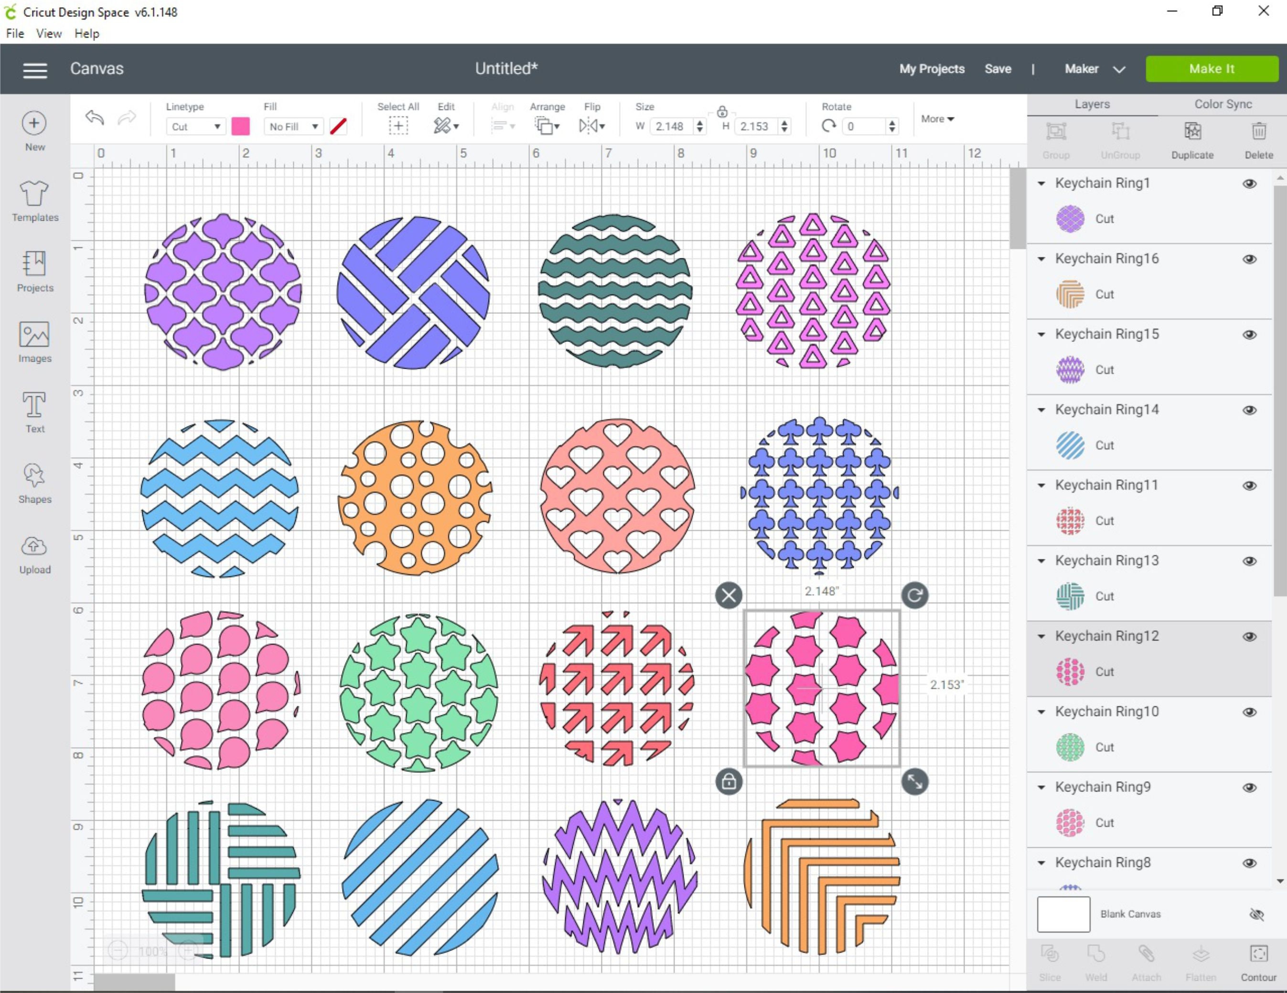Open the hamburger main menu
The width and height of the screenshot is (1287, 993).
pos(35,71)
